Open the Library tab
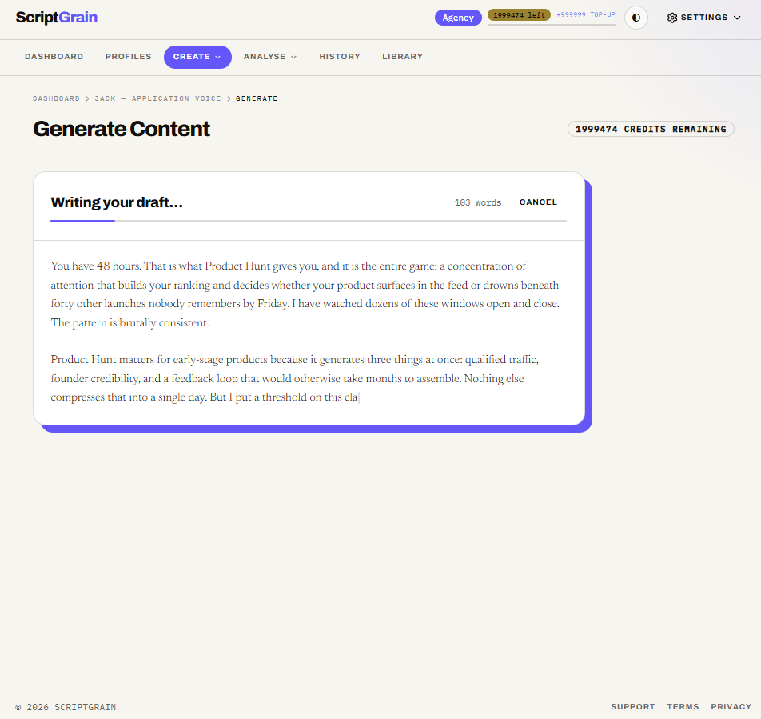 coord(402,57)
